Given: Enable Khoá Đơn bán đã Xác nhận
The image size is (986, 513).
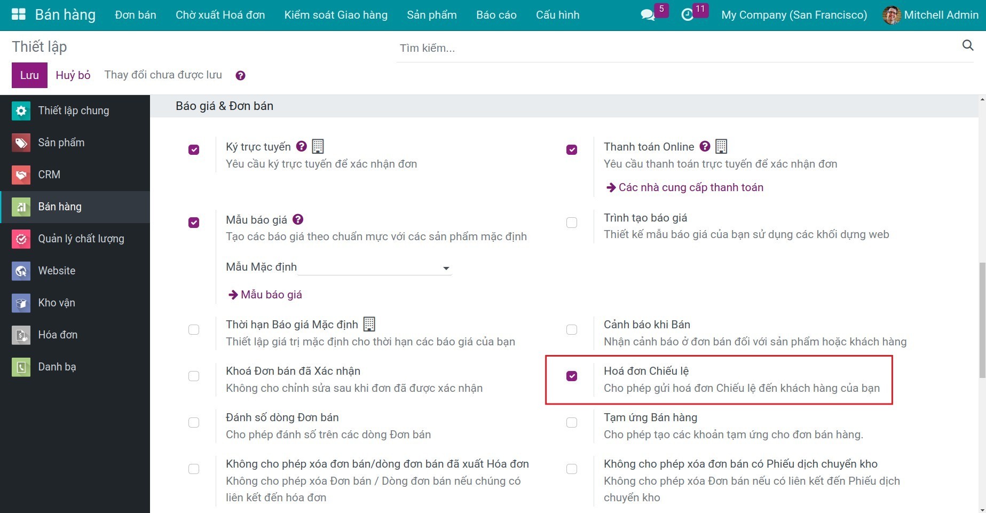Looking at the screenshot, I should (x=194, y=376).
